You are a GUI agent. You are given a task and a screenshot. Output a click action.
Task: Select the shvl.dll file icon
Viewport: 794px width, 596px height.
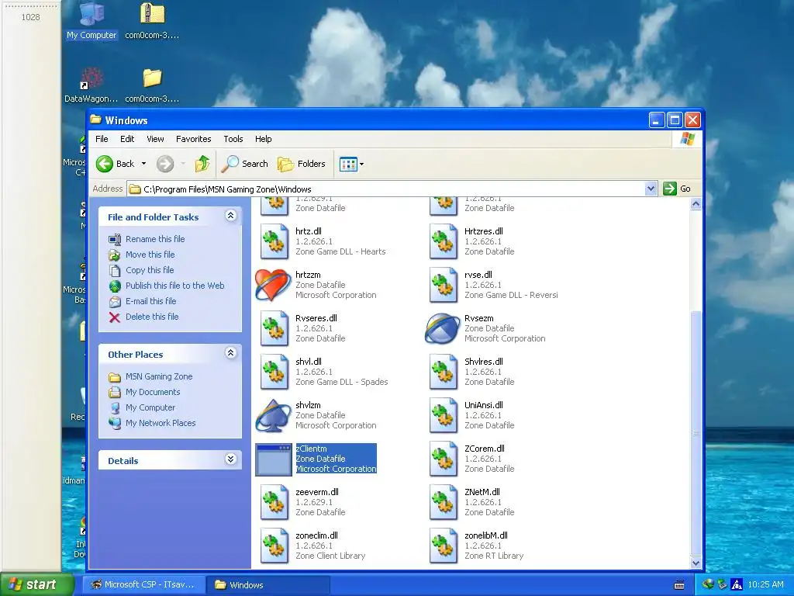point(274,372)
